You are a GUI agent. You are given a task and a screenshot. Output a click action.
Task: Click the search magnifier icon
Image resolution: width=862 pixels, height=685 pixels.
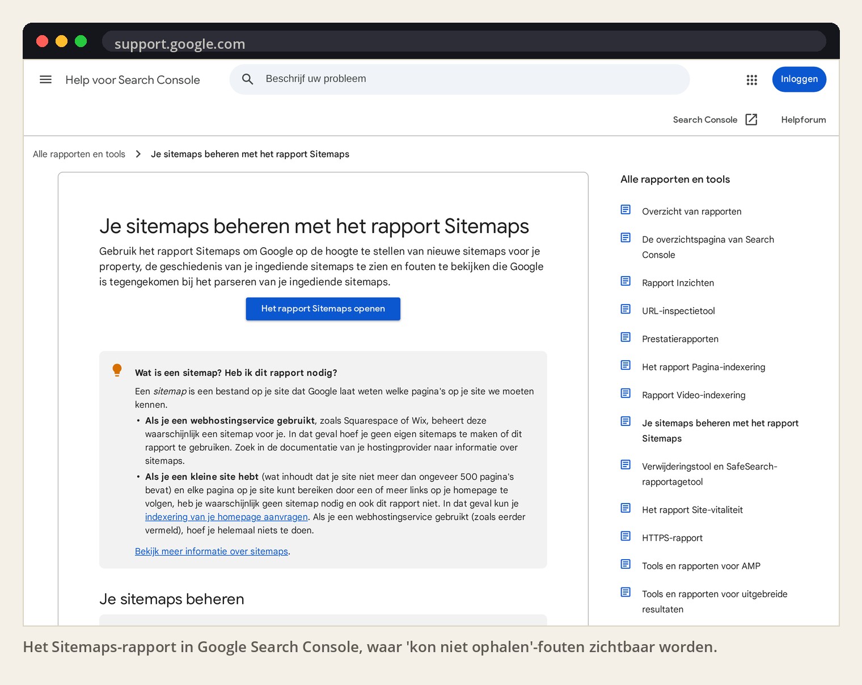248,79
